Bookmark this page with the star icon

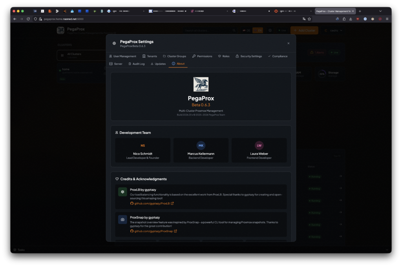tap(309, 19)
